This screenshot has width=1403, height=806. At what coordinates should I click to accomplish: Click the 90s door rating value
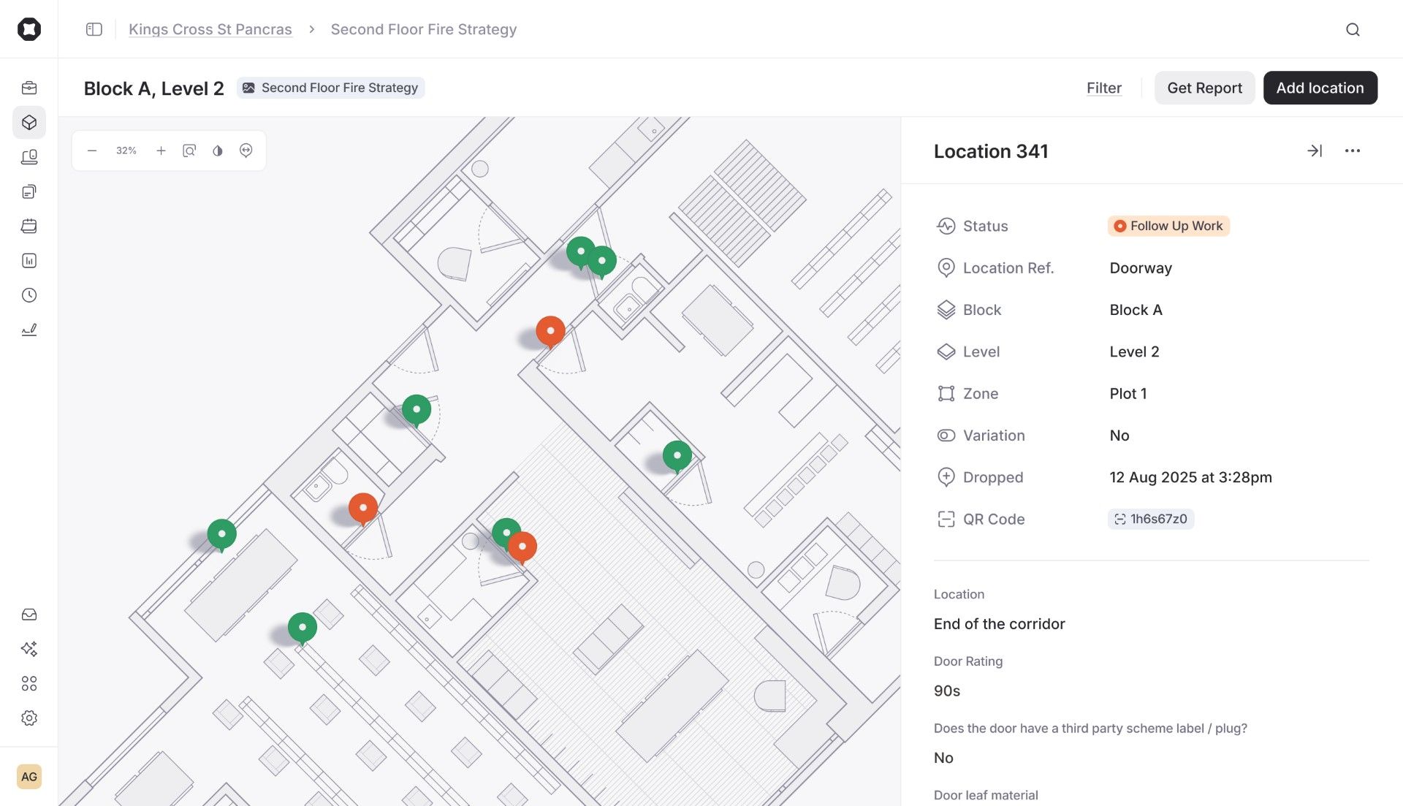click(x=947, y=691)
